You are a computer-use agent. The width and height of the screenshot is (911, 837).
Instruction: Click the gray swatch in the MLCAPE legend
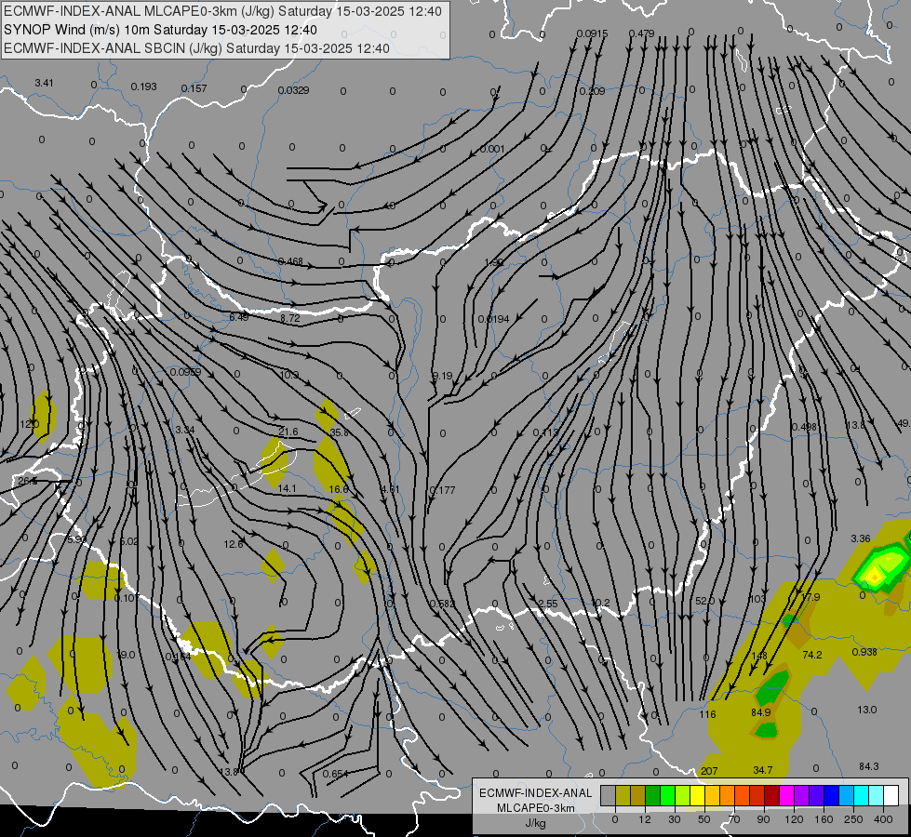tap(609, 795)
